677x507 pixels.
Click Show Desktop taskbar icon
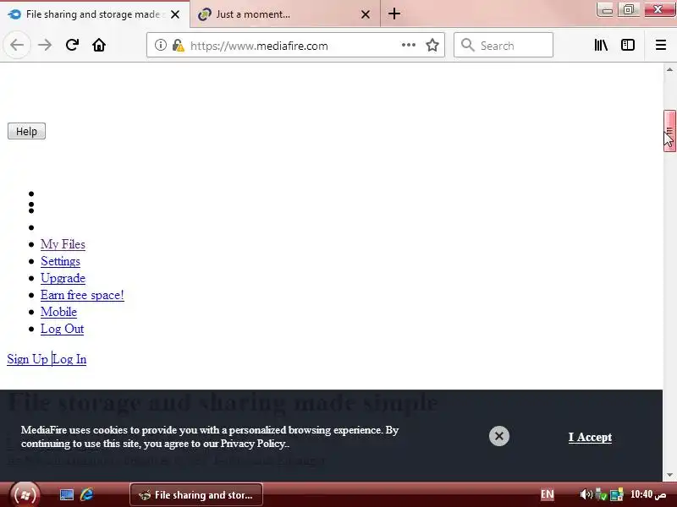pyautogui.click(x=67, y=494)
